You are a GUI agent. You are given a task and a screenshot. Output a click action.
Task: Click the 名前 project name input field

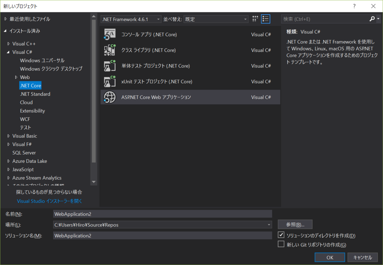point(162,214)
